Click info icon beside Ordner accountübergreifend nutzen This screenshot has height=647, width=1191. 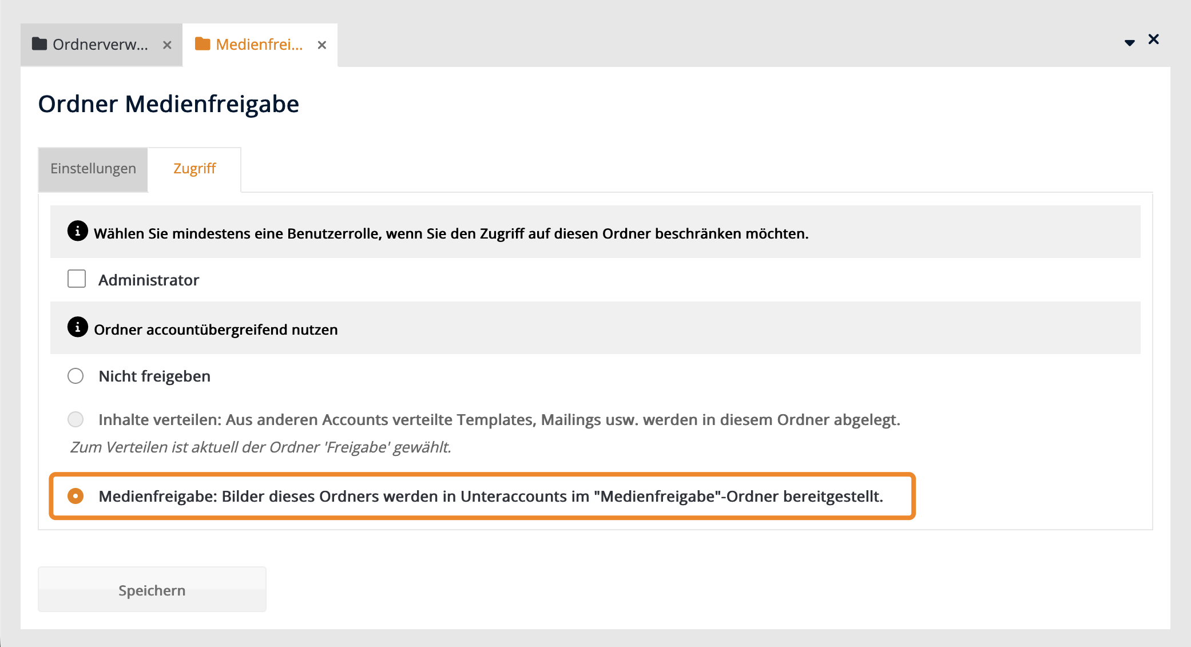[78, 327]
